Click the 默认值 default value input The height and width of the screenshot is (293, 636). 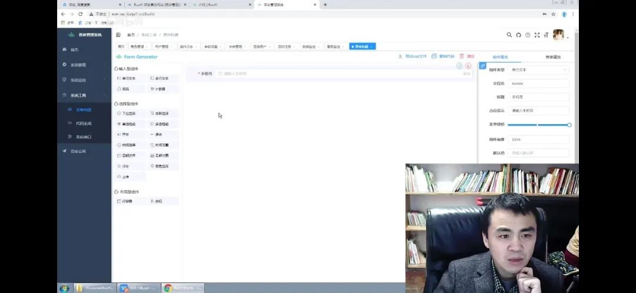click(538, 153)
